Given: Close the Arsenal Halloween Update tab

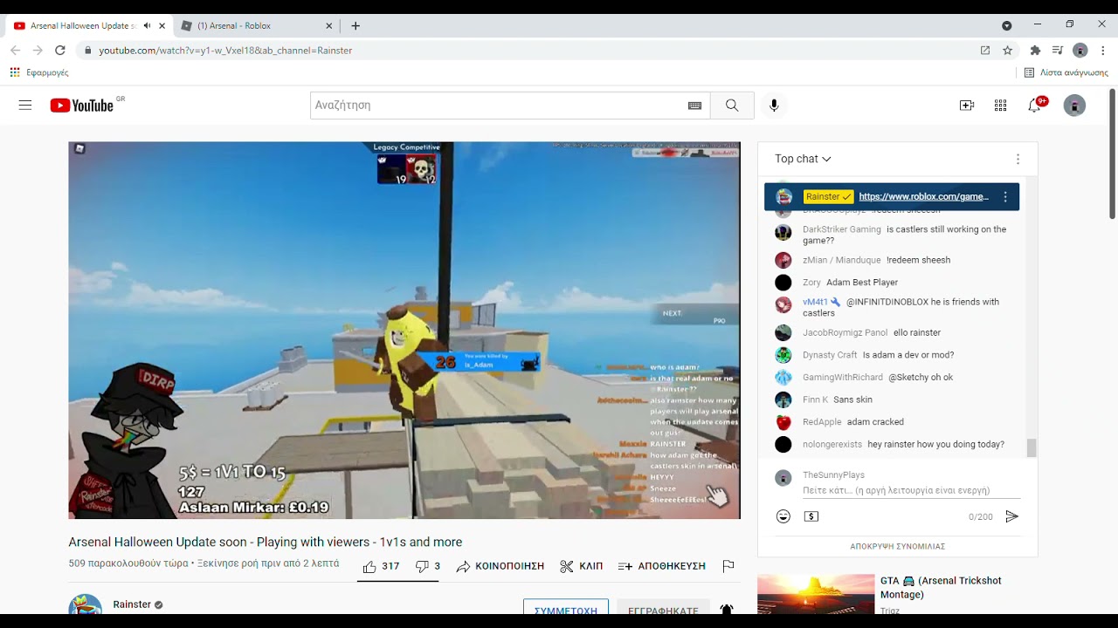Looking at the screenshot, I should click(x=162, y=26).
